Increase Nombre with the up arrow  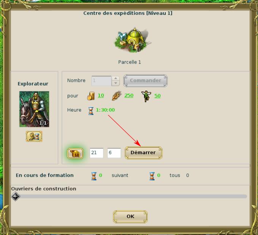point(116,78)
